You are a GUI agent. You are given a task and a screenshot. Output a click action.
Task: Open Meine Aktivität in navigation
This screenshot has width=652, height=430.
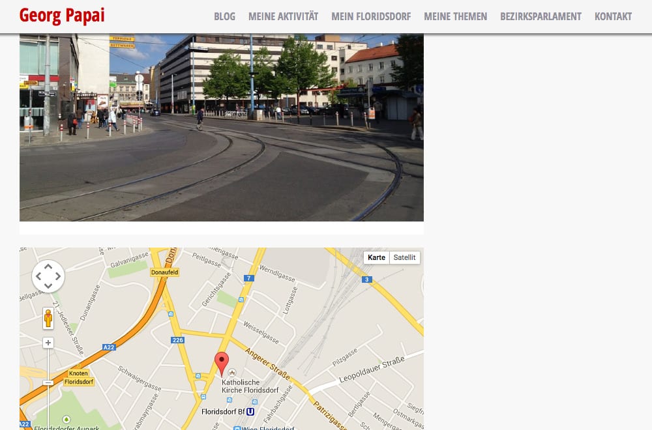point(283,17)
